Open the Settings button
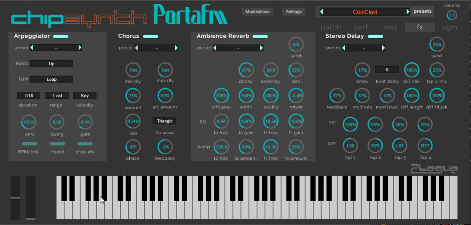 (293, 11)
